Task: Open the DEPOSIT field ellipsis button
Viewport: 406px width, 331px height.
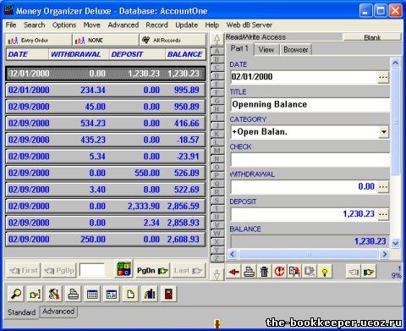Action: pyautogui.click(x=383, y=214)
